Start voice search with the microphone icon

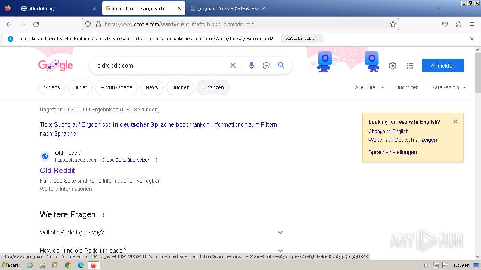(251, 65)
